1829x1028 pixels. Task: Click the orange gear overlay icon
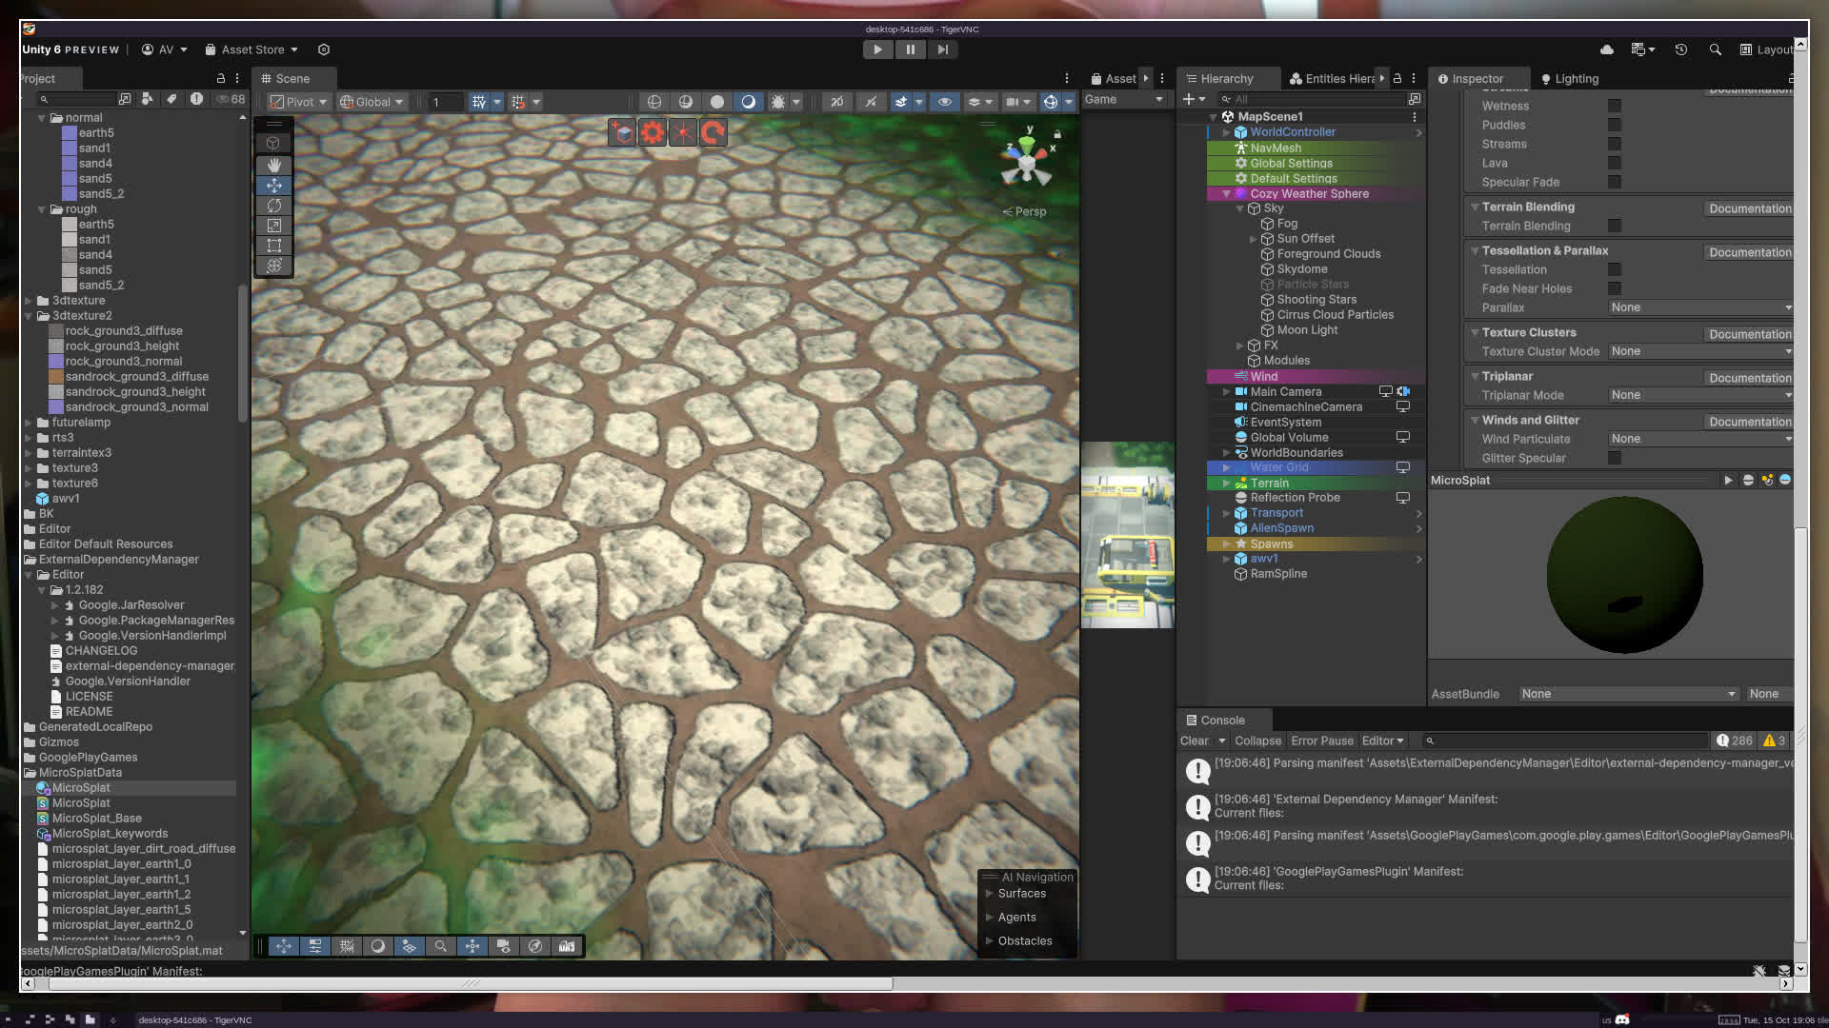(653, 132)
